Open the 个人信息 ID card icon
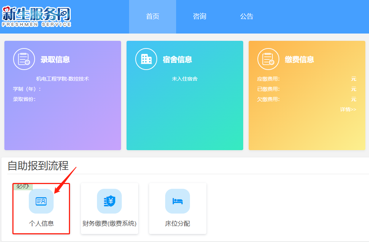369x242 pixels. [41, 201]
